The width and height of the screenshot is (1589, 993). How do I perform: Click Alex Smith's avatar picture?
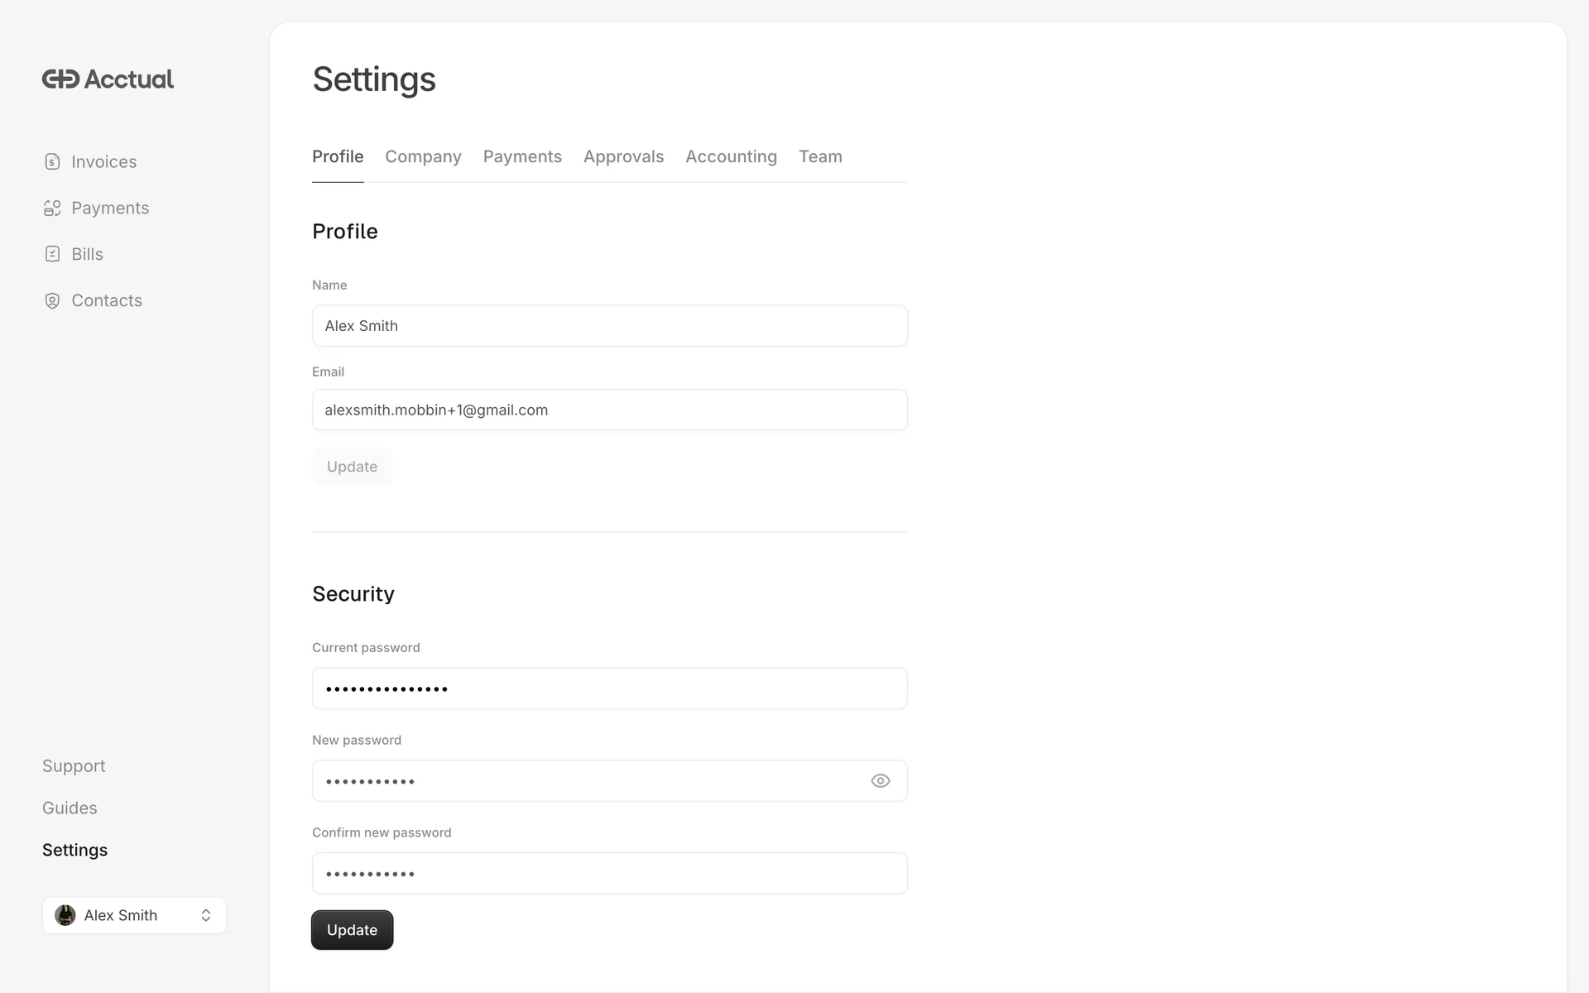[65, 915]
